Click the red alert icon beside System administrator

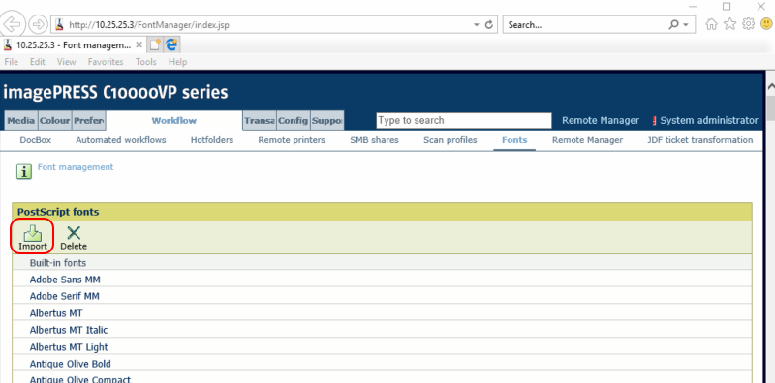coord(655,121)
